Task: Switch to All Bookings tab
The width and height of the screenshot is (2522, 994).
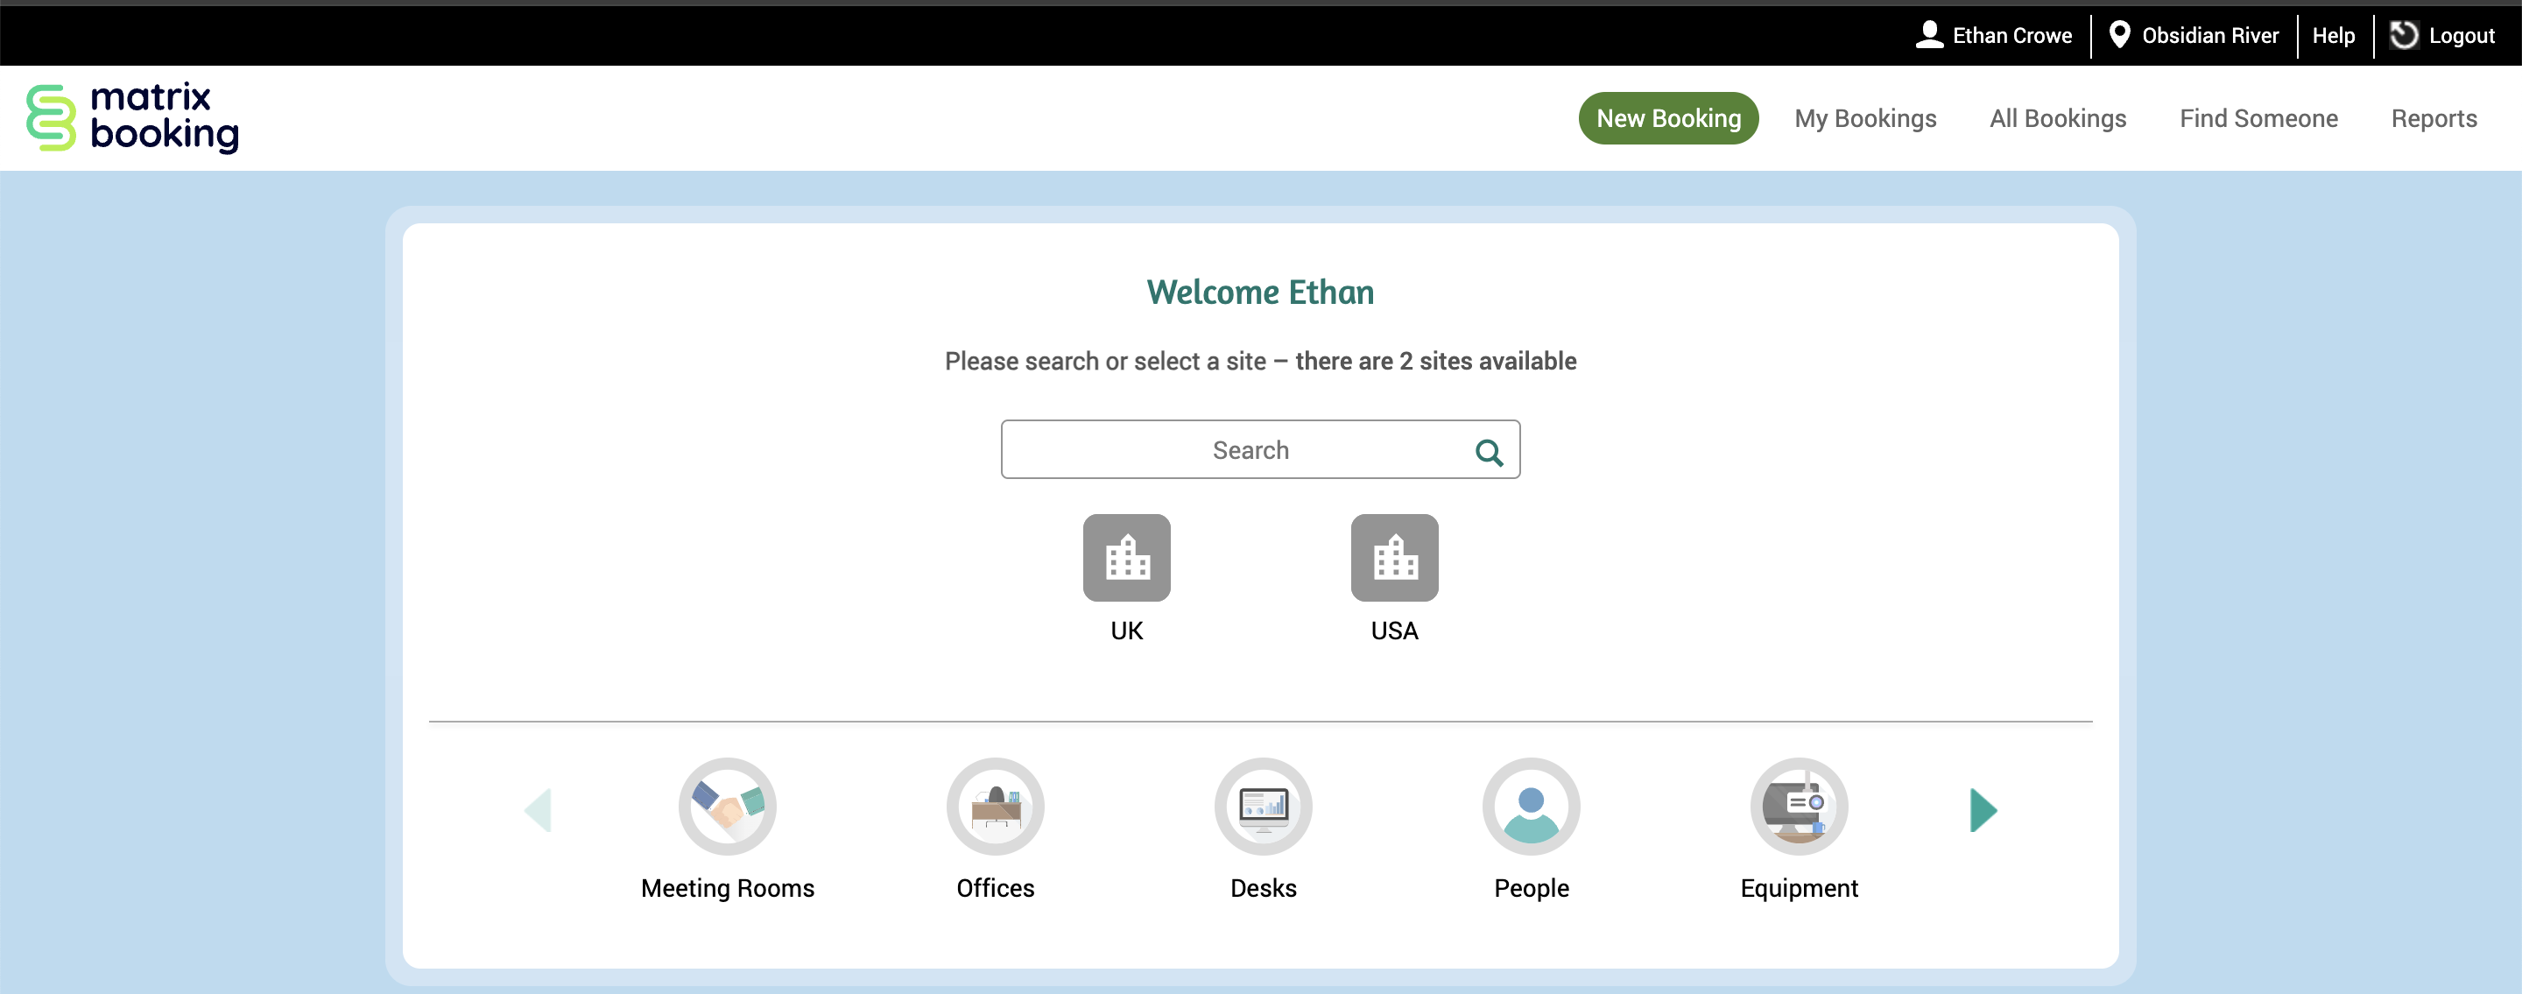Action: 2057,118
